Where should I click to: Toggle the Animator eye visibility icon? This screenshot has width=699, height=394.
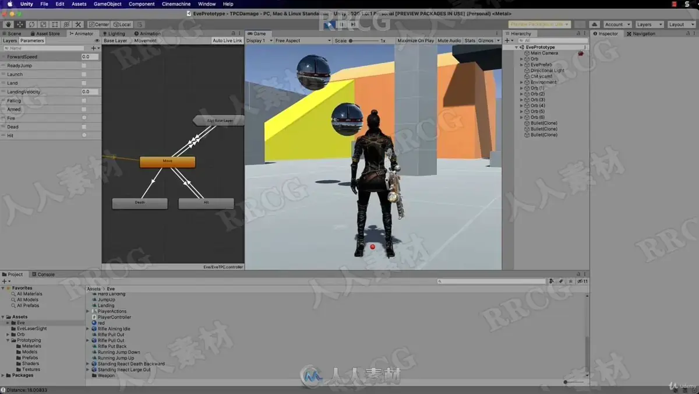pos(97,41)
